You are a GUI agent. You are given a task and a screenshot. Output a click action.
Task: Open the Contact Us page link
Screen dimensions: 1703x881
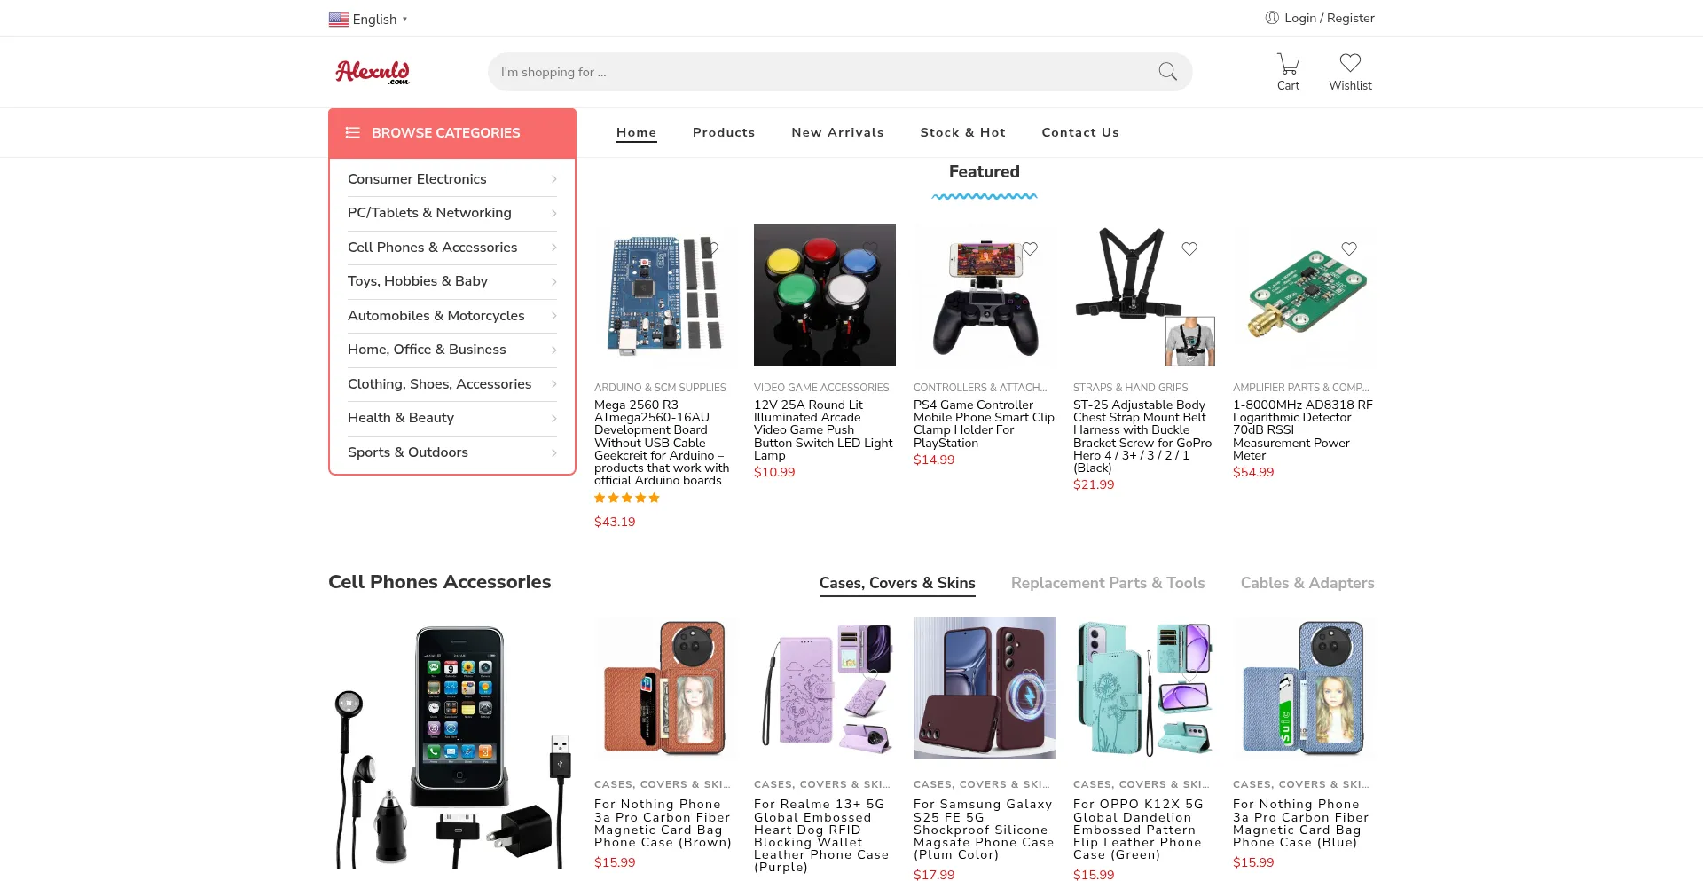click(x=1080, y=132)
